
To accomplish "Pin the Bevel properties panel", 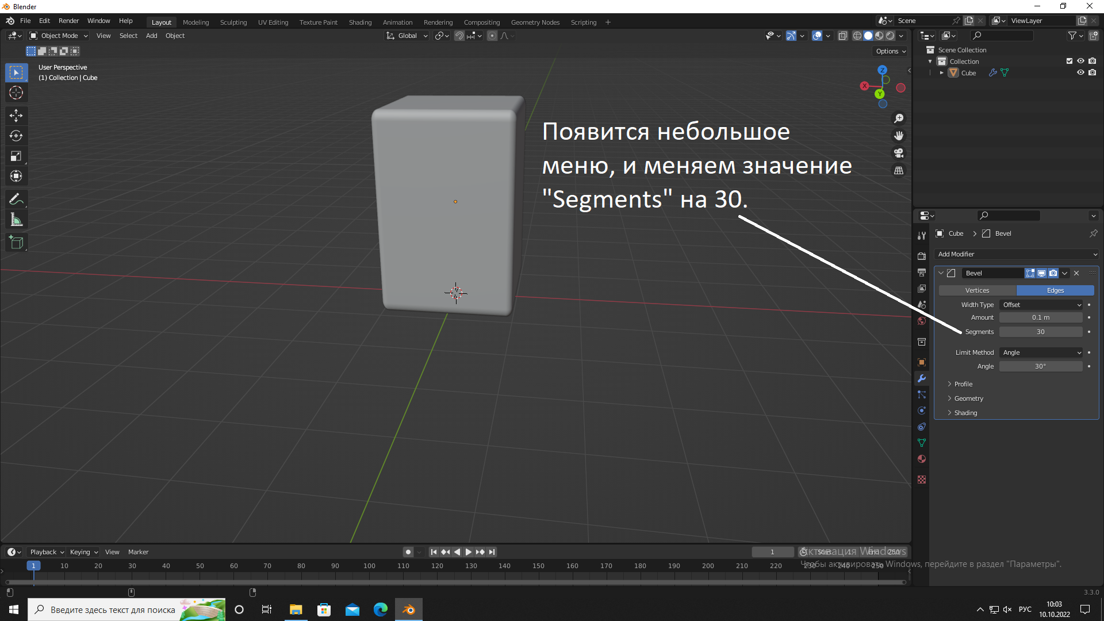I will coord(1093,233).
